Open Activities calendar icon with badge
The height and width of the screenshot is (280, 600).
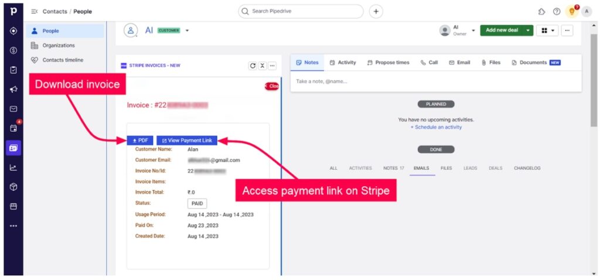[14, 128]
